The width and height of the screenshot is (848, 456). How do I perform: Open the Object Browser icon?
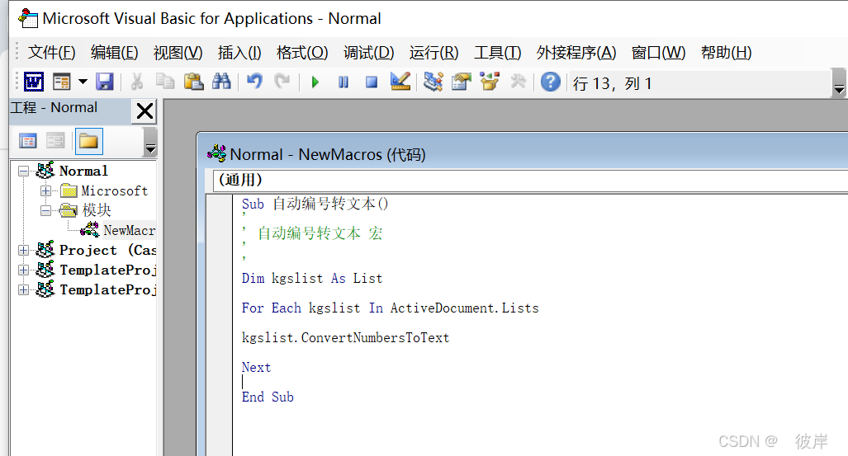pos(490,82)
